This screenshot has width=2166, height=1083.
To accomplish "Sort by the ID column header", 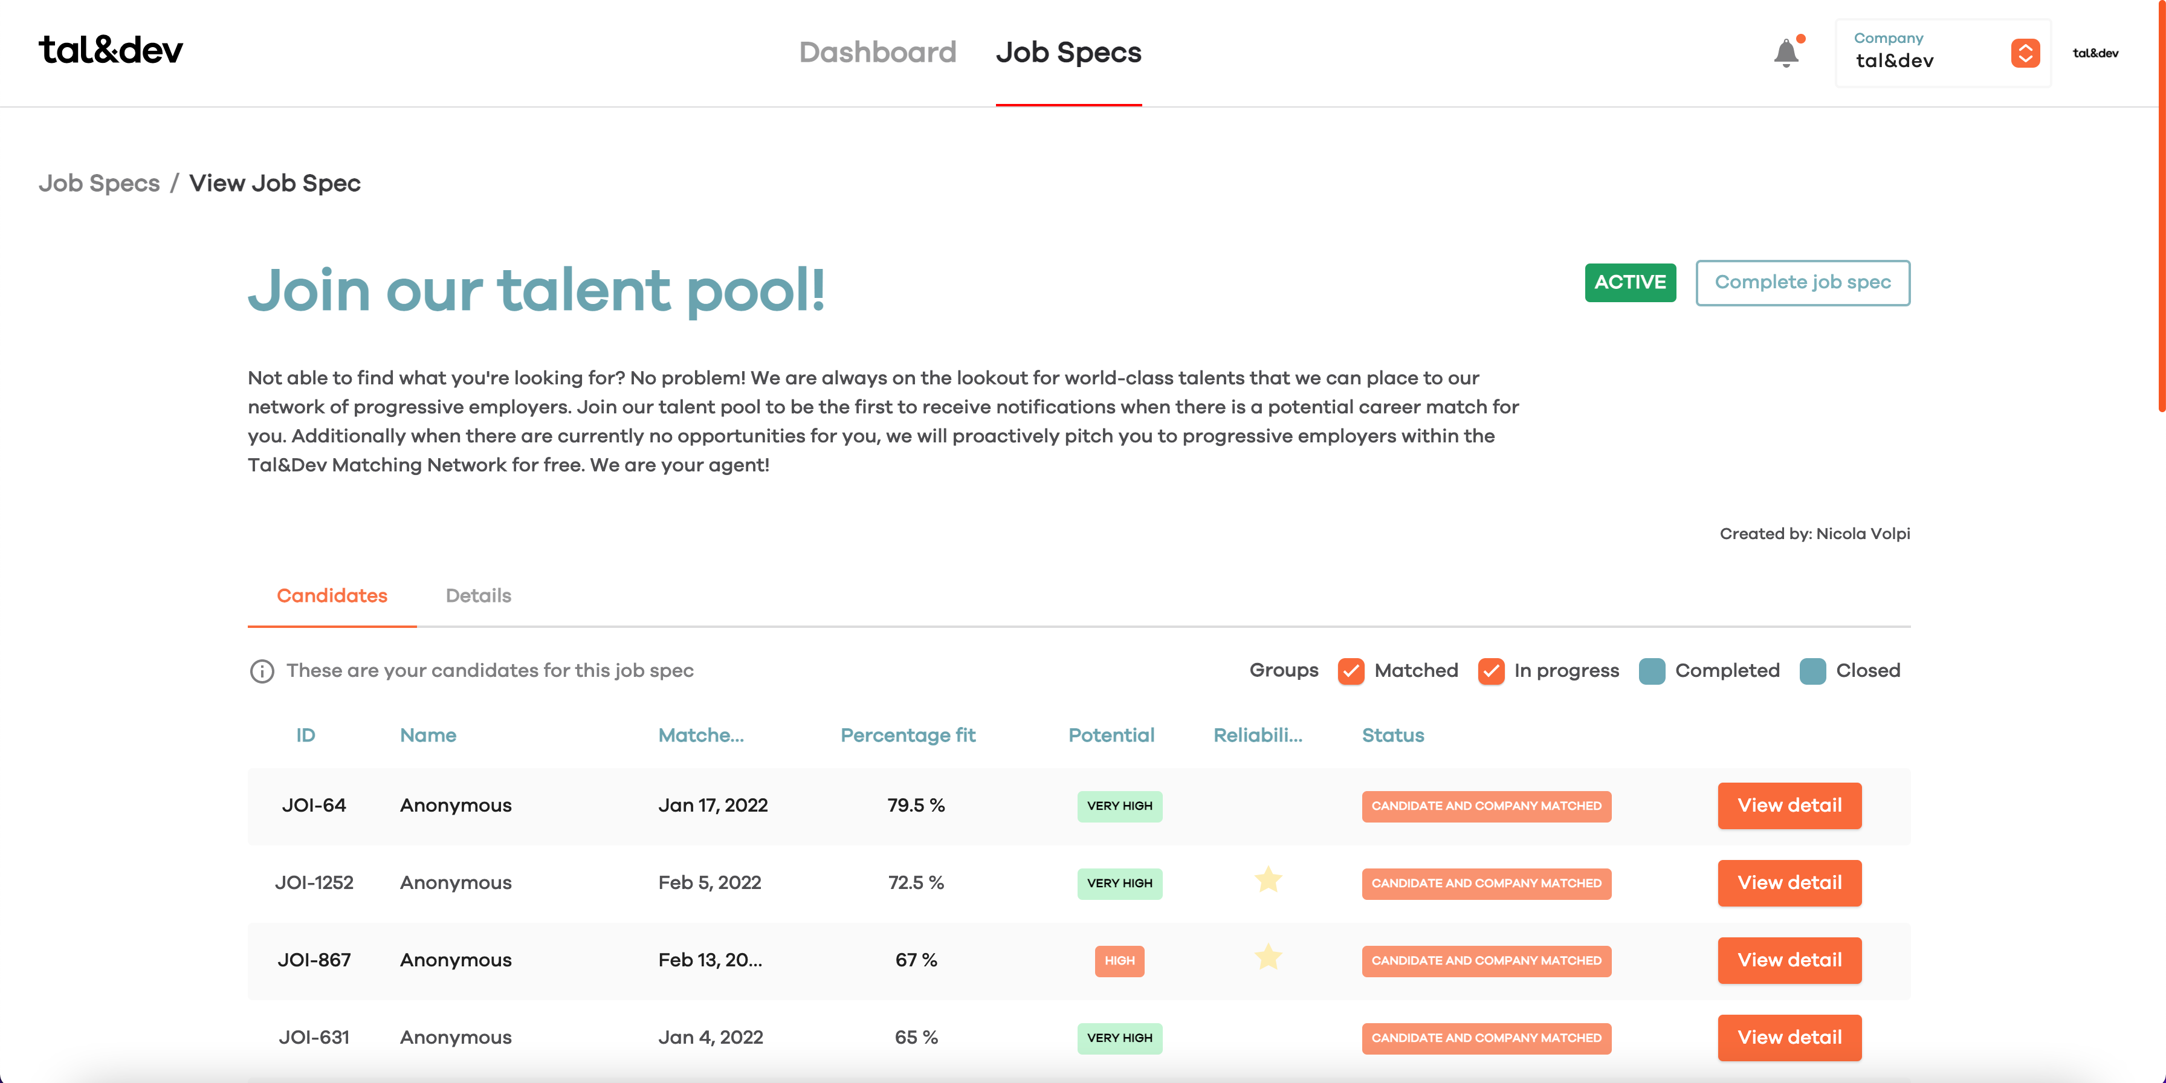I will (305, 735).
